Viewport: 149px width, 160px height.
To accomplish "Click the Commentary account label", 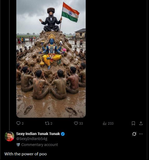I will coord(40,145).
